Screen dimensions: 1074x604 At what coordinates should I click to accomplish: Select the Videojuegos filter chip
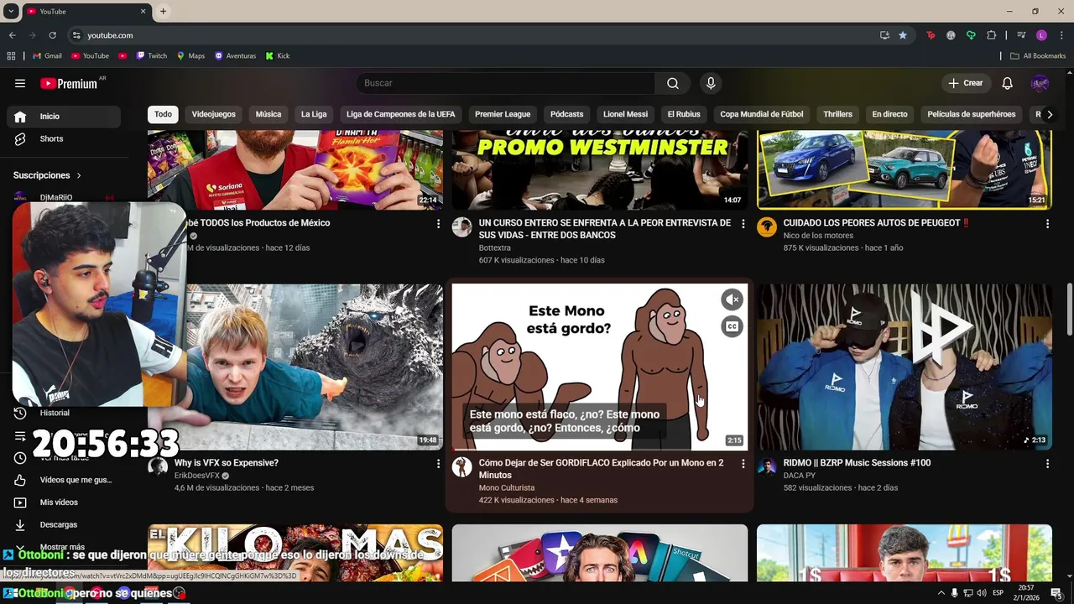tap(213, 114)
